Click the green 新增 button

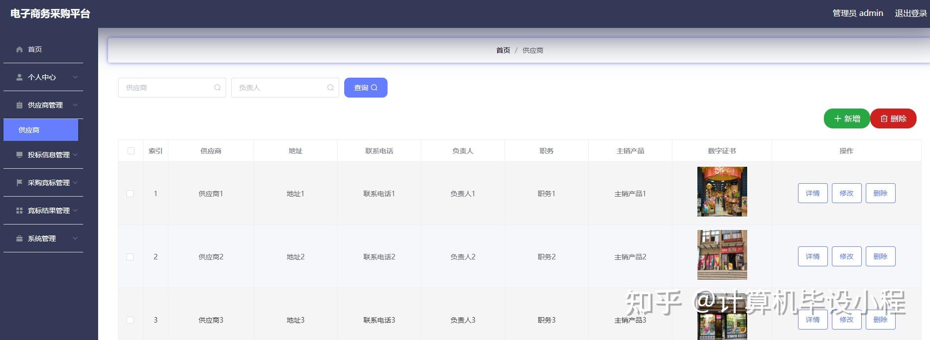(847, 118)
